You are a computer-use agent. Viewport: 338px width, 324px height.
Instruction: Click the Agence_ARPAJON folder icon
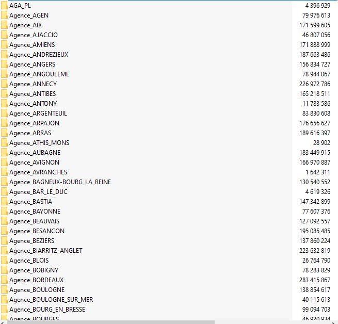[x=4, y=123]
